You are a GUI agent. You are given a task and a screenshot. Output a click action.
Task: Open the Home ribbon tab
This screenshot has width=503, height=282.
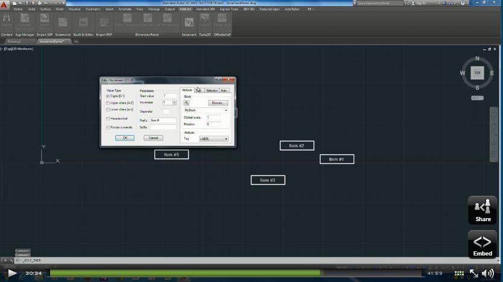point(18,9)
